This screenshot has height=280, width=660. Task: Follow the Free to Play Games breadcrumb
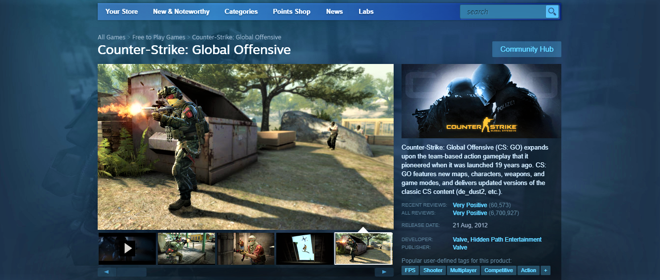(x=158, y=37)
